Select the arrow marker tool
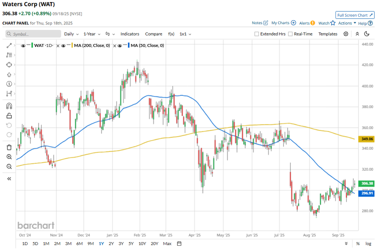 click(9, 75)
